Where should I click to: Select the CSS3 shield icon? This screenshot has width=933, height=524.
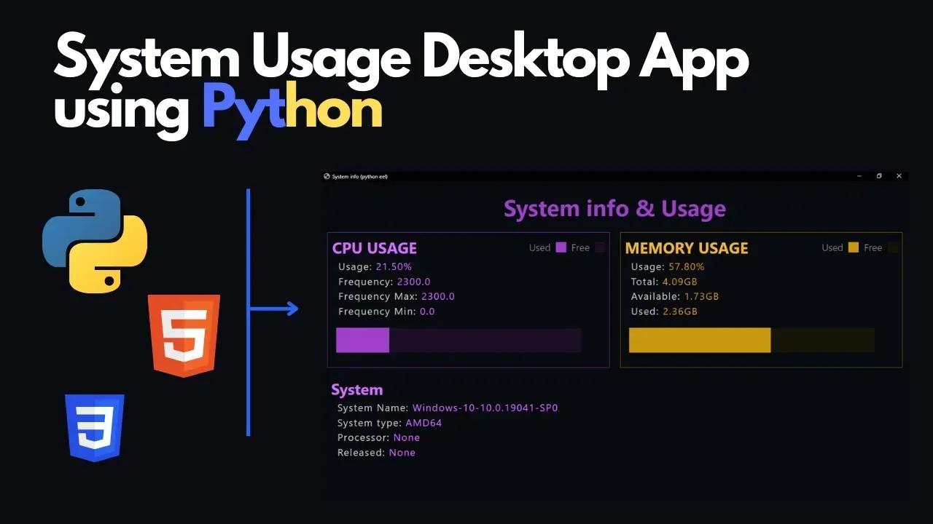point(95,427)
